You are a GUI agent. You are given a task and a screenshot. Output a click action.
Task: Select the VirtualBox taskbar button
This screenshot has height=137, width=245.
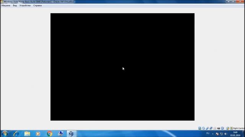(71, 134)
